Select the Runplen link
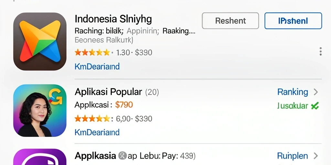331x165 pixels. 292,156
